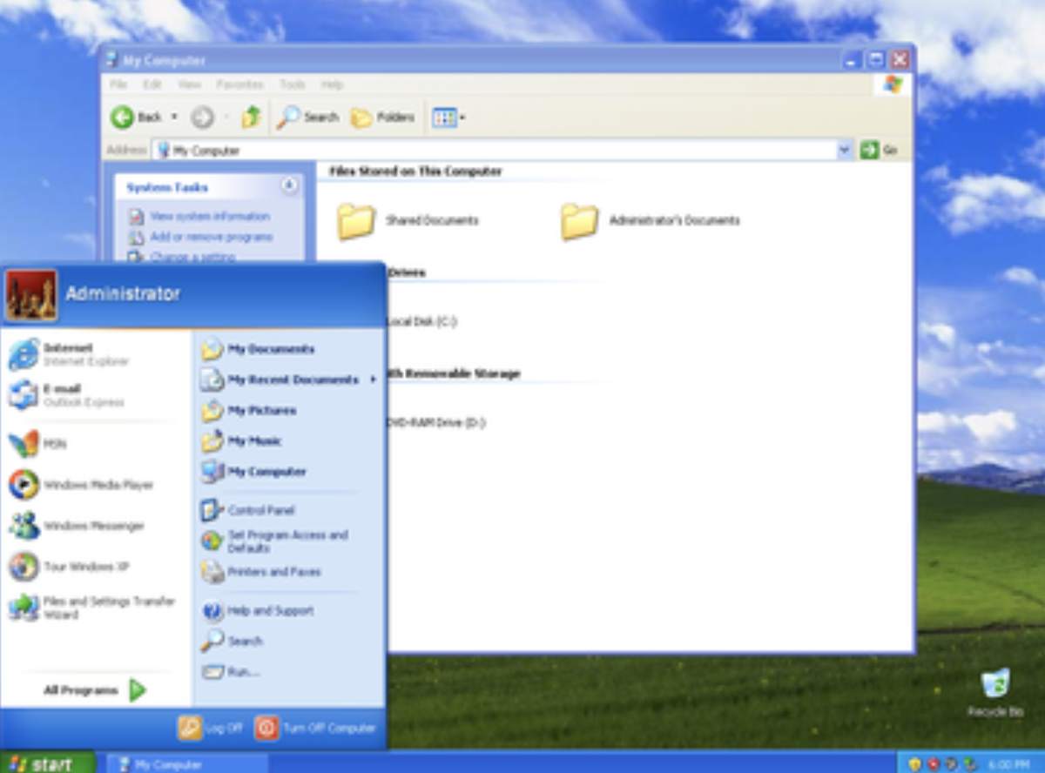Expand My Recent Documents submenu
Screen dimensions: 1045x773
click(x=289, y=380)
